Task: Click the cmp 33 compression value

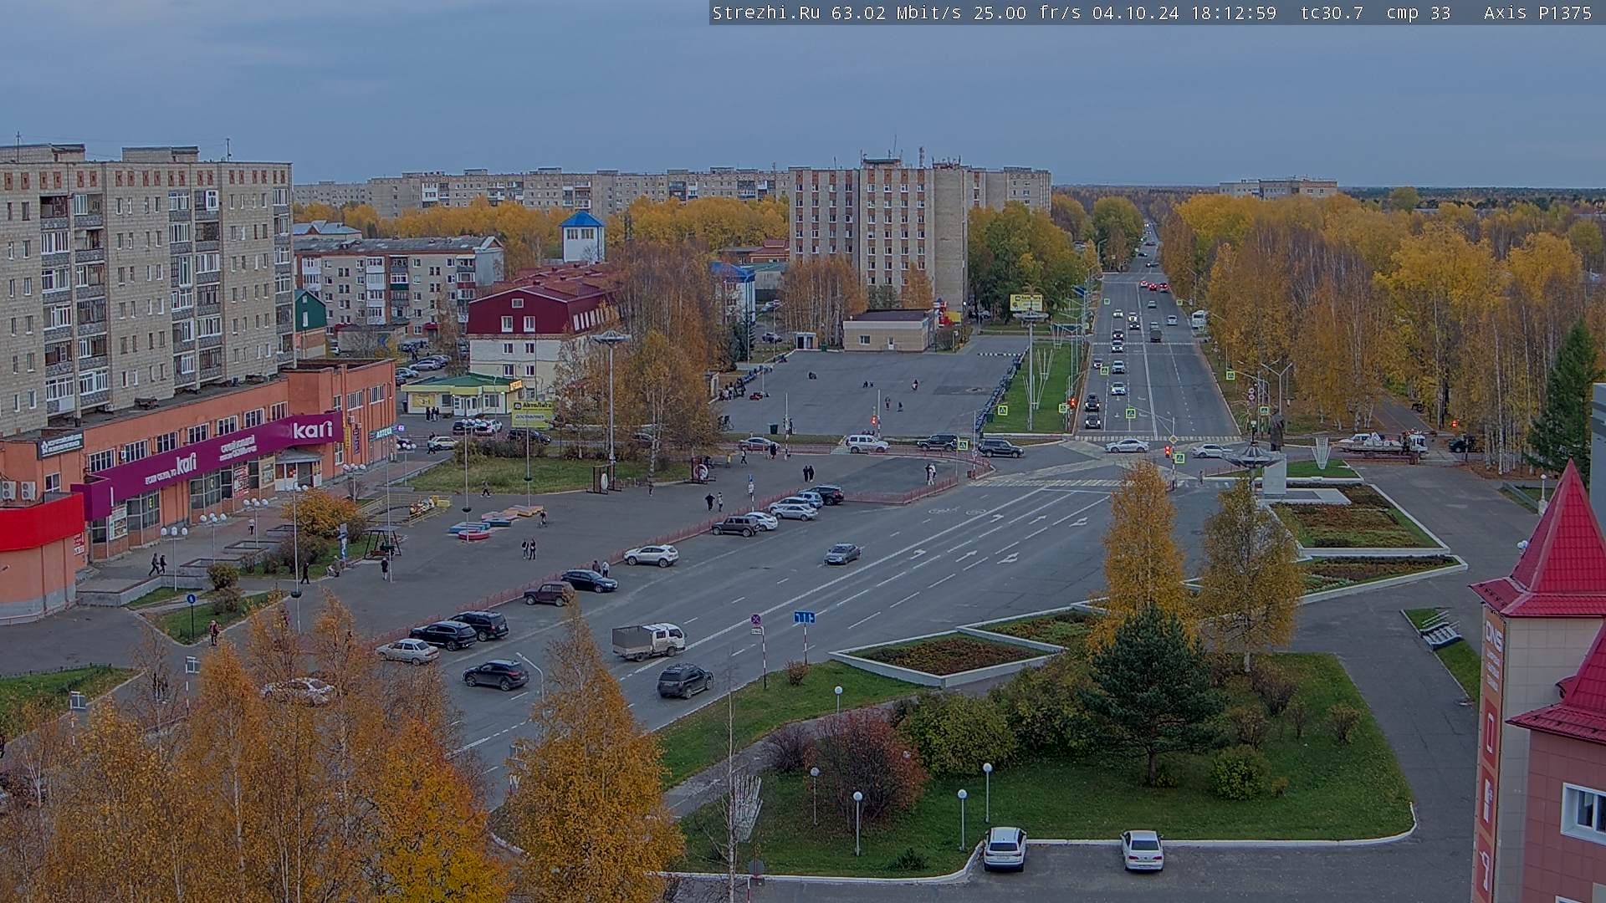Action: pyautogui.click(x=1418, y=13)
